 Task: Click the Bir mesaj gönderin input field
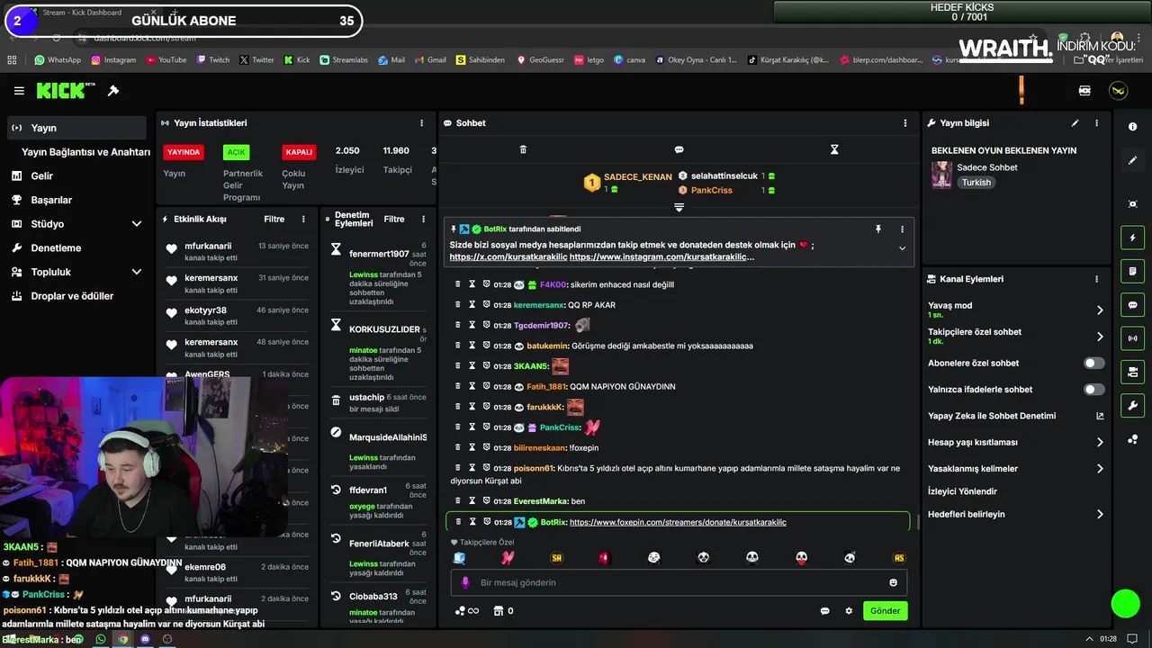pos(679,582)
